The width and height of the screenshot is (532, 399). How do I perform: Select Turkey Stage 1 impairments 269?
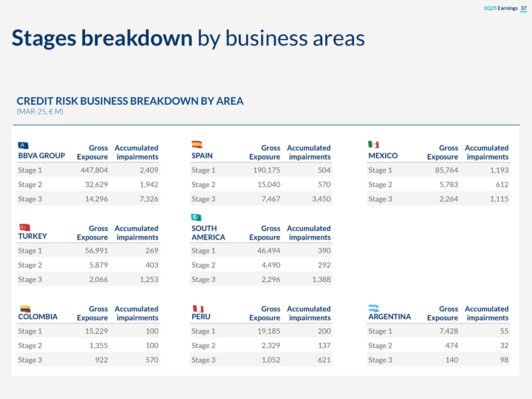coord(152,251)
